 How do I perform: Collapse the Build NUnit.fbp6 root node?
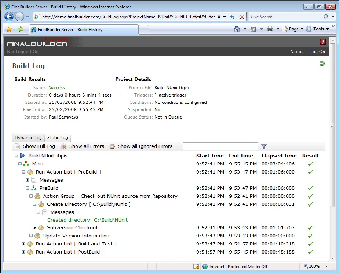coord(16,156)
